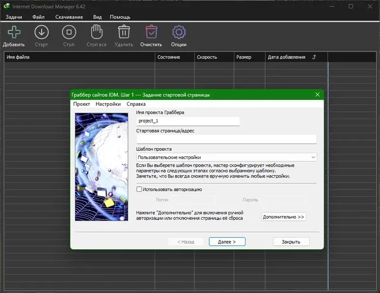380x293 pixels.
Task: Click the Добавить (Add) plus icon
Action: point(14,32)
